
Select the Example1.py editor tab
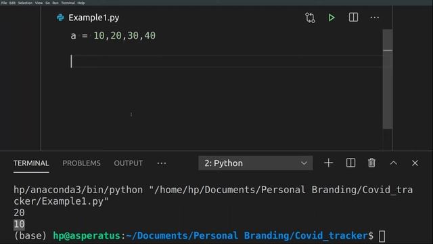(88, 18)
